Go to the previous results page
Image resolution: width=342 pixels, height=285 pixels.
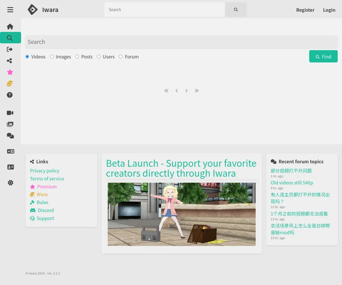177,91
